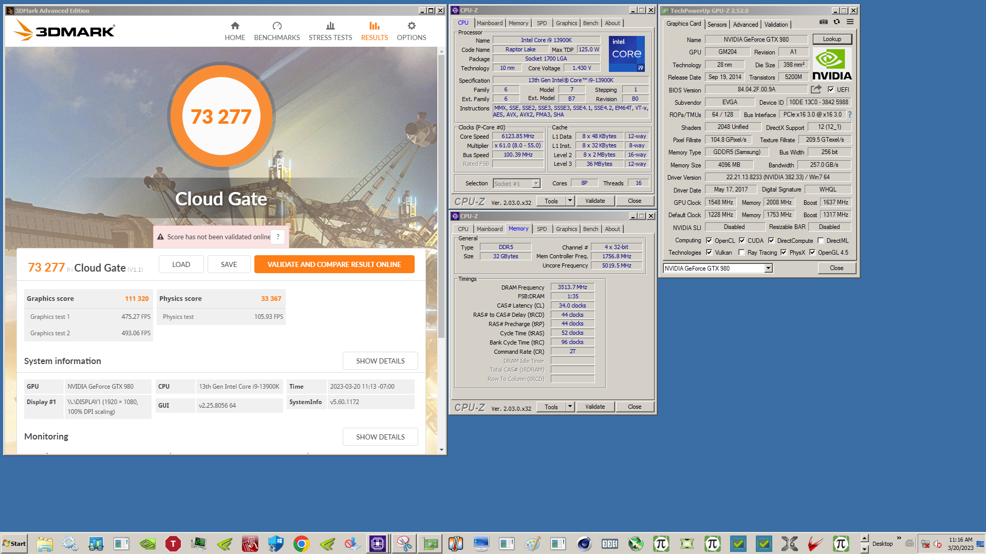Click the Start button
The width and height of the screenshot is (986, 554).
[x=14, y=544]
